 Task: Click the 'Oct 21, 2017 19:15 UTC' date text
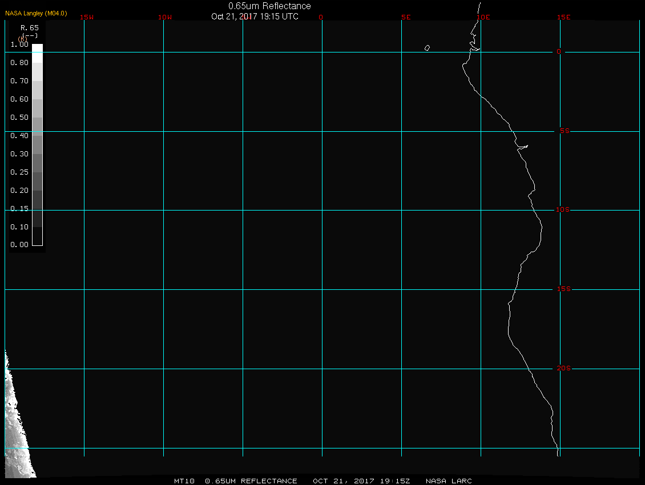(x=255, y=17)
